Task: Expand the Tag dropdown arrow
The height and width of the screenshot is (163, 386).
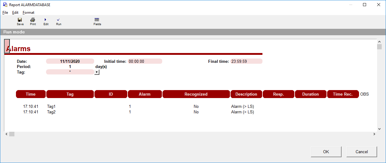Action: click(97, 72)
